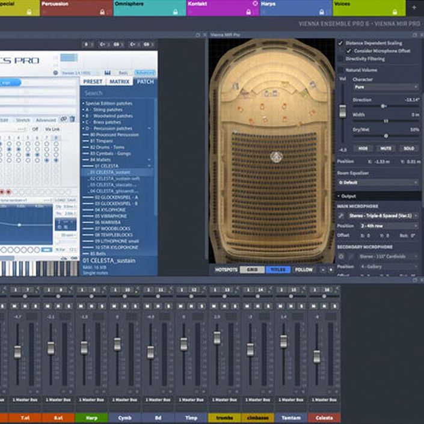The height and width of the screenshot is (424, 424).
Task: Open the Room Equalizer Default dropdown
Action: pos(378,182)
